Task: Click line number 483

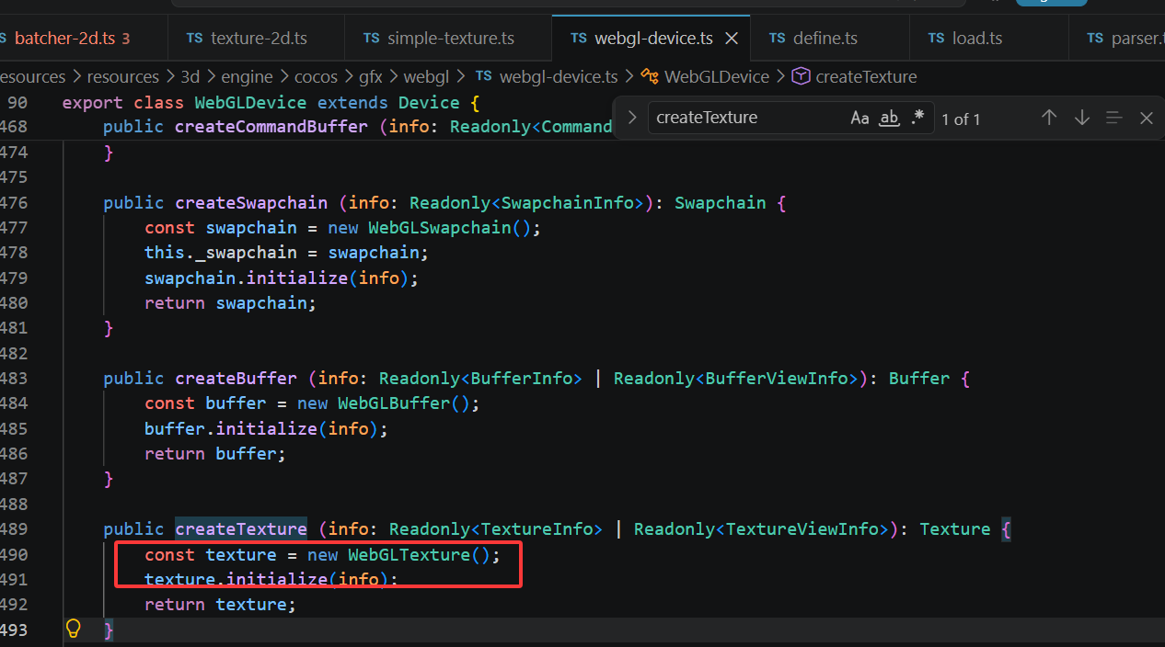Action: pos(14,379)
